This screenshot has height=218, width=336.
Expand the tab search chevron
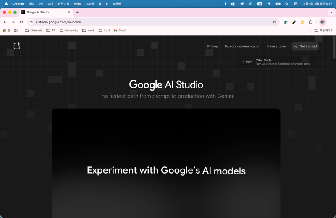pos(331,12)
